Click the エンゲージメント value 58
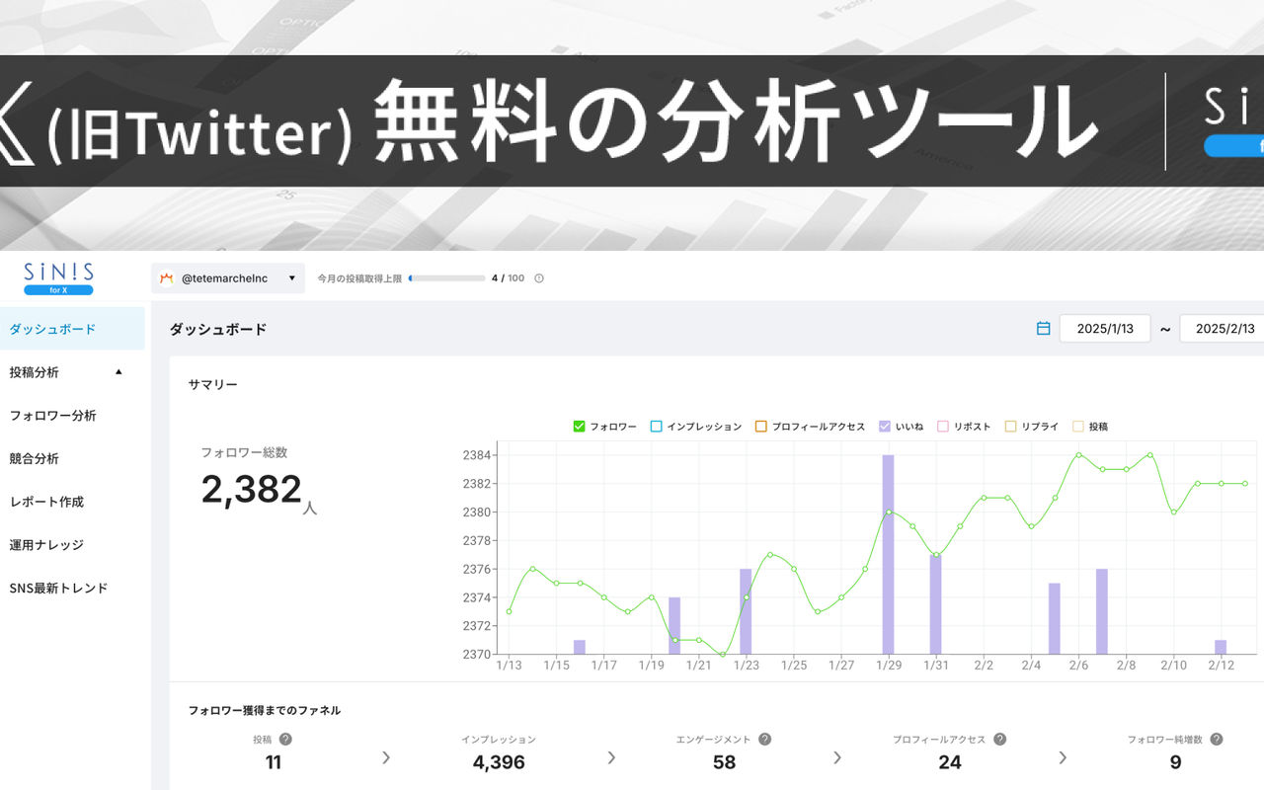The height and width of the screenshot is (790, 1264). point(725,762)
